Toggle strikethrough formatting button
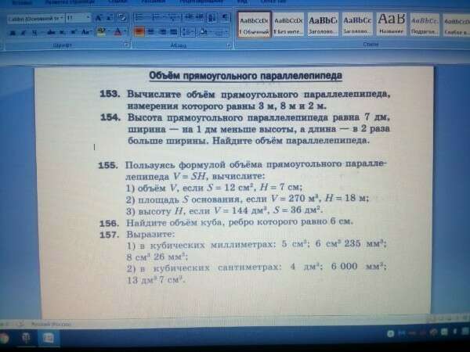The width and height of the screenshot is (470, 352). [51, 32]
